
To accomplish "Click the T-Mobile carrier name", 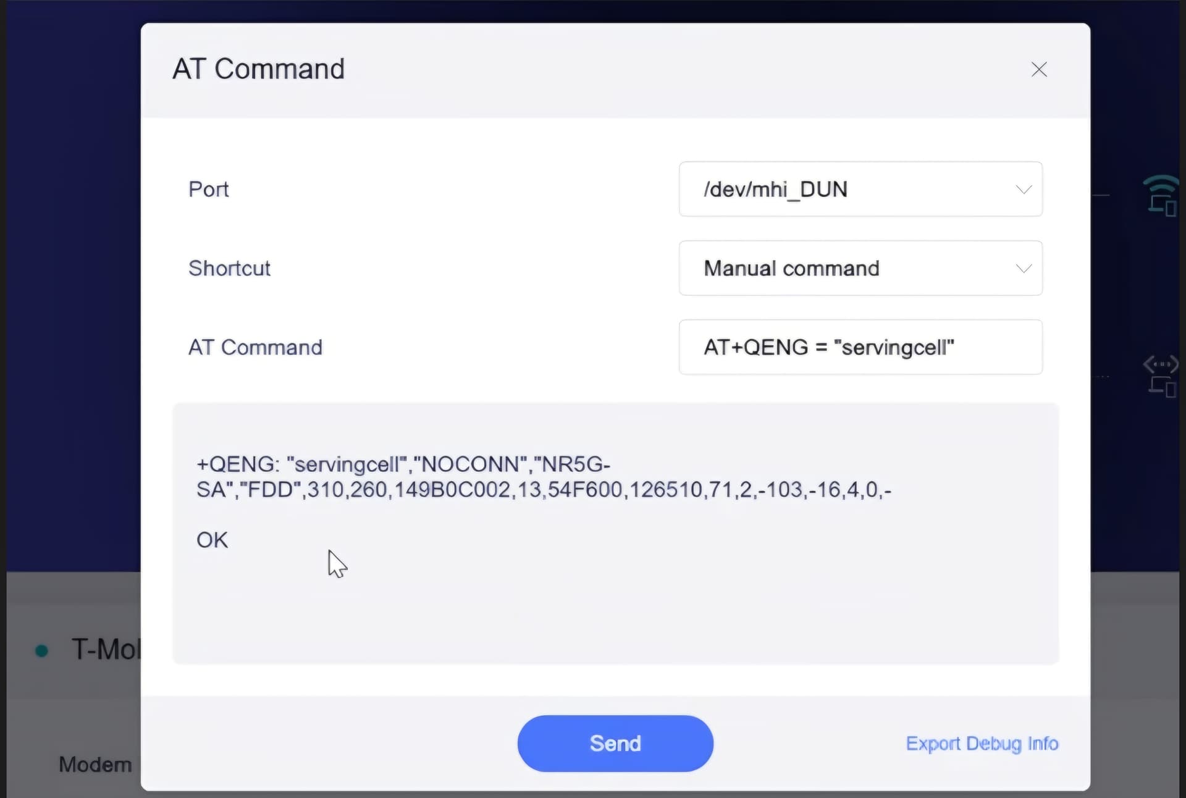I will [106, 650].
